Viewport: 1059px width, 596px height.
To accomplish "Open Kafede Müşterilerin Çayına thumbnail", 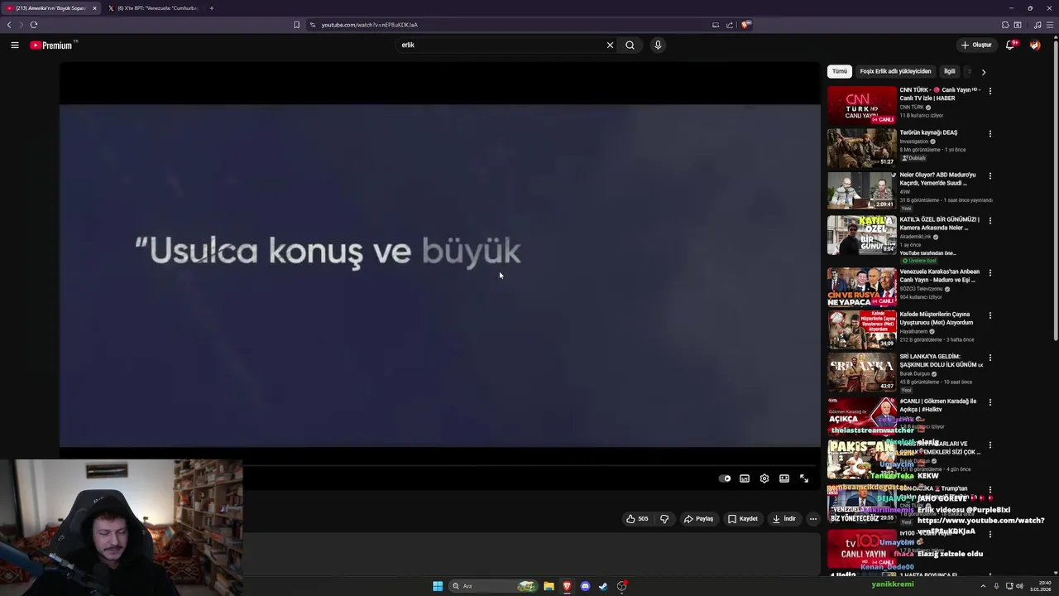I will point(861,329).
